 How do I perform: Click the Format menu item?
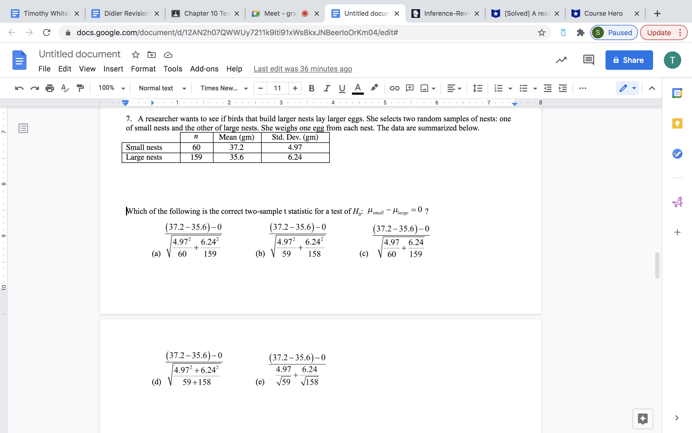[143, 68]
